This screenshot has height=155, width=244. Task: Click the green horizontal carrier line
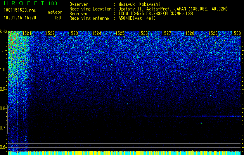tap(124, 116)
